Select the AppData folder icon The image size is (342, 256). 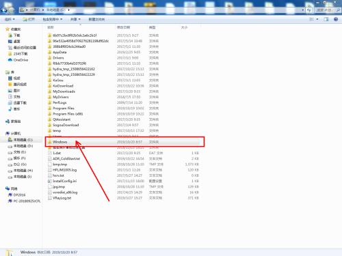tap(49, 52)
